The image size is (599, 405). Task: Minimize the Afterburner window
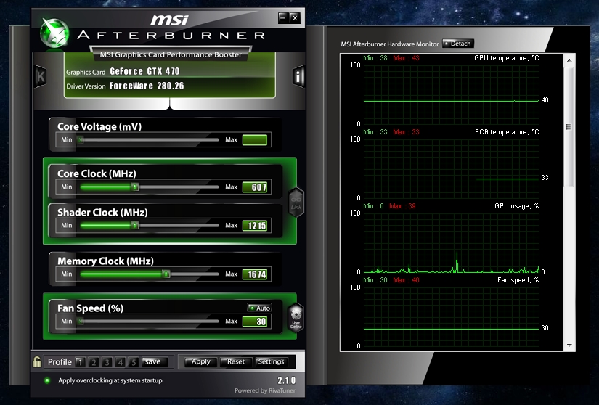pos(283,17)
